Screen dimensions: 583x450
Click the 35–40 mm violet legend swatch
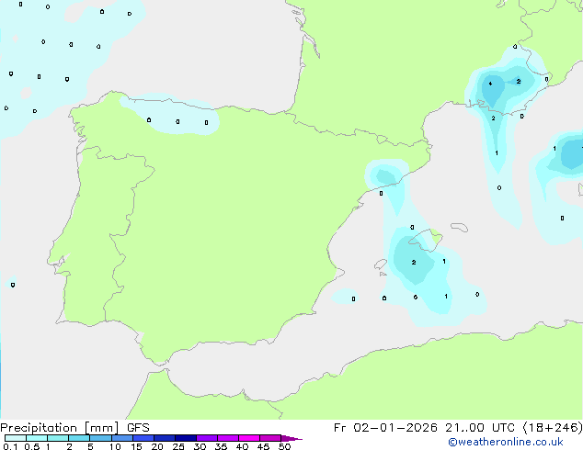click(x=228, y=438)
